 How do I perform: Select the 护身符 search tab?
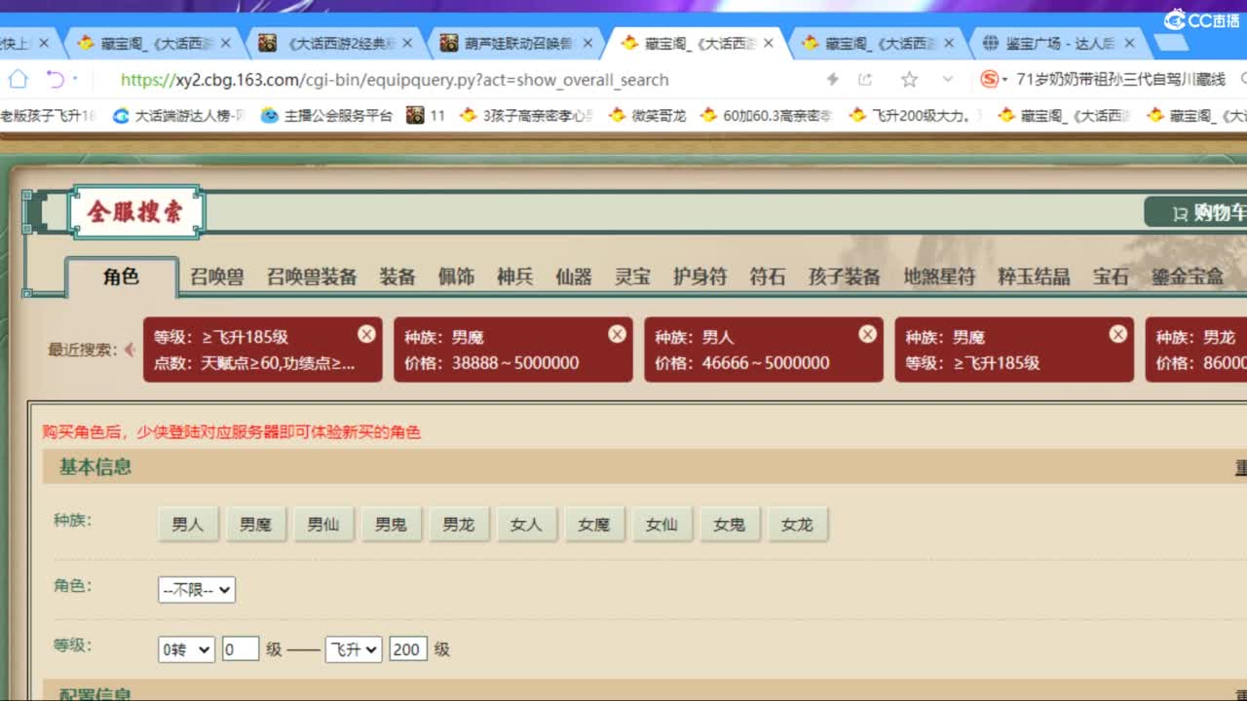699,277
